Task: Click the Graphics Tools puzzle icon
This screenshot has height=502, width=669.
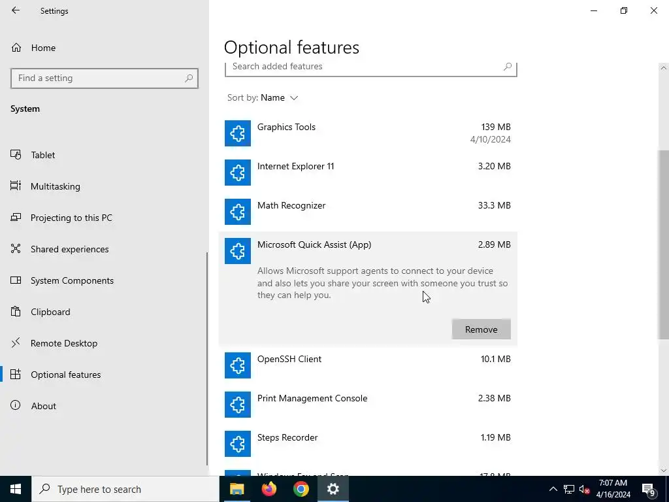Action: pyautogui.click(x=238, y=133)
